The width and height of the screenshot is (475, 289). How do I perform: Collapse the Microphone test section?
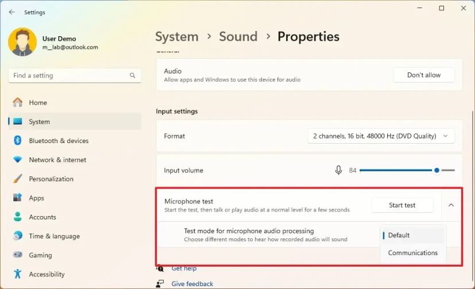(451, 205)
